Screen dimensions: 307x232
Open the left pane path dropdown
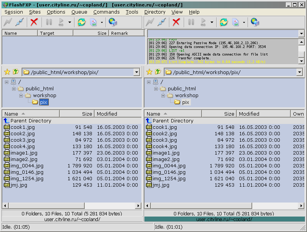136,72
